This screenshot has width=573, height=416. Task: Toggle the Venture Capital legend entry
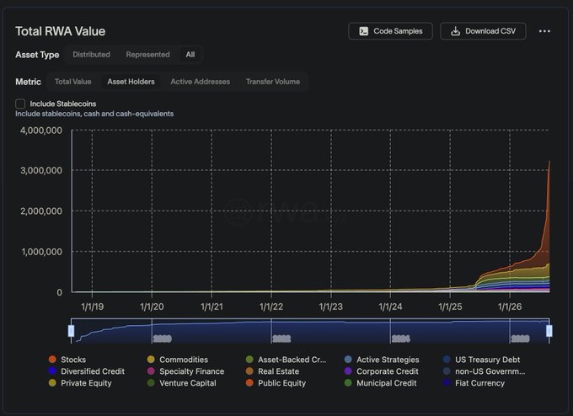[182, 383]
